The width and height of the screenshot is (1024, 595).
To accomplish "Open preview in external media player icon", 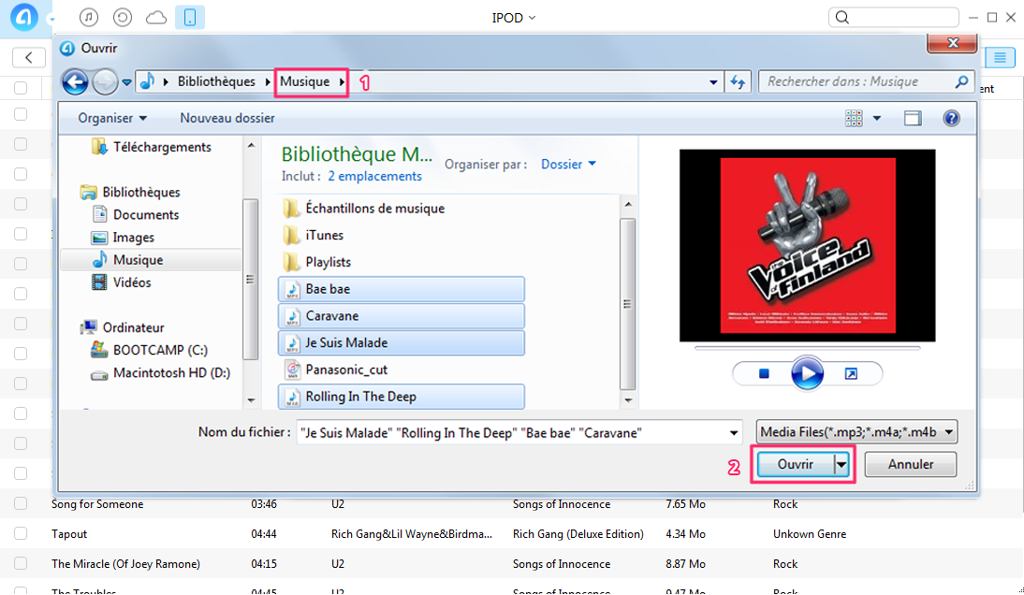I will tap(851, 374).
